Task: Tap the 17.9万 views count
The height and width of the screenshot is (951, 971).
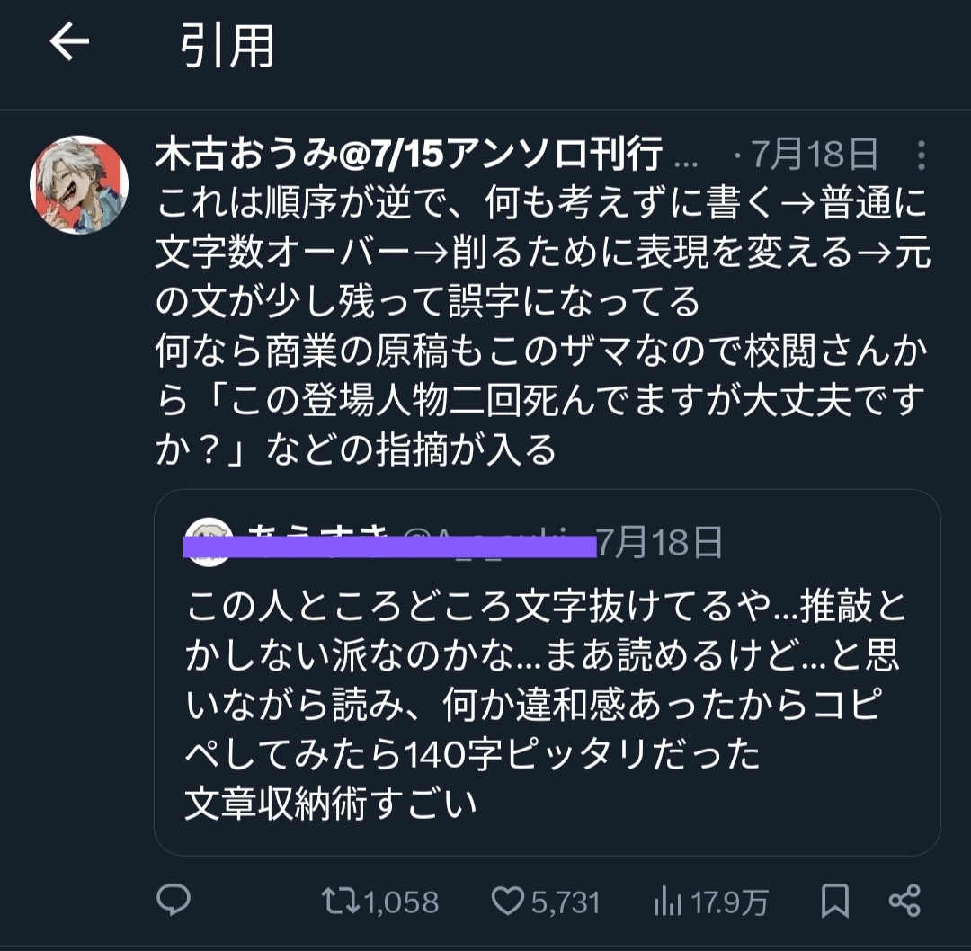Action: (x=729, y=902)
